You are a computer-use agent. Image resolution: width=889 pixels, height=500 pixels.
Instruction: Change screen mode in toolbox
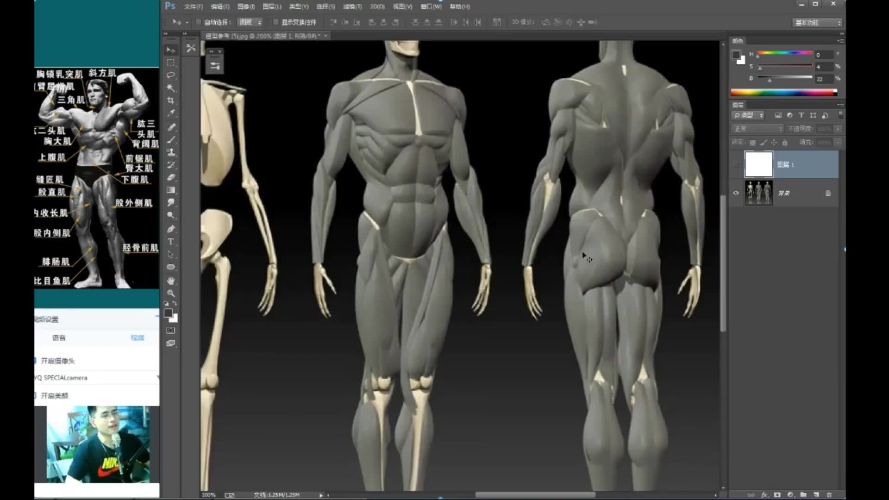tap(171, 343)
